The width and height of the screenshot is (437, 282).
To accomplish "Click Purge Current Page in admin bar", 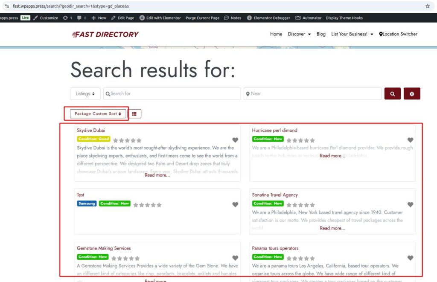I will (202, 18).
